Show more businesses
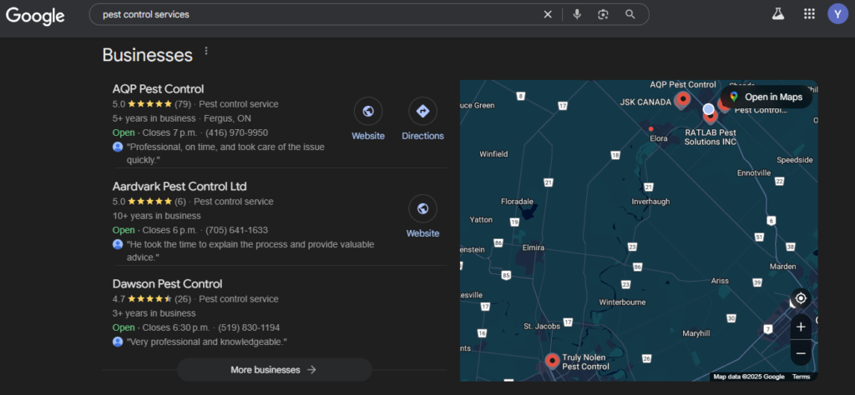The width and height of the screenshot is (855, 395). [274, 370]
